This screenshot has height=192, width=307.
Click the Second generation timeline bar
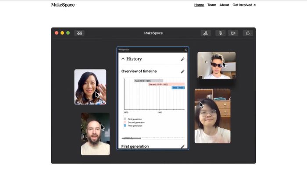[x=166, y=84]
